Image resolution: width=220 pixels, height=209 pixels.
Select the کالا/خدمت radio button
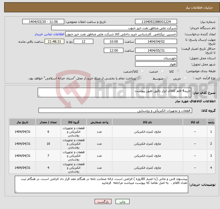(x=142, y=71)
